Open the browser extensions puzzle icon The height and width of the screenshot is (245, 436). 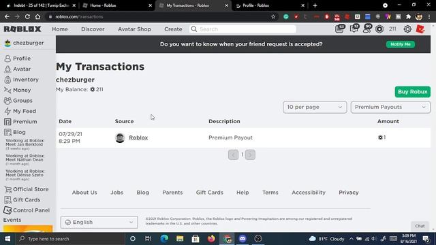click(x=408, y=16)
